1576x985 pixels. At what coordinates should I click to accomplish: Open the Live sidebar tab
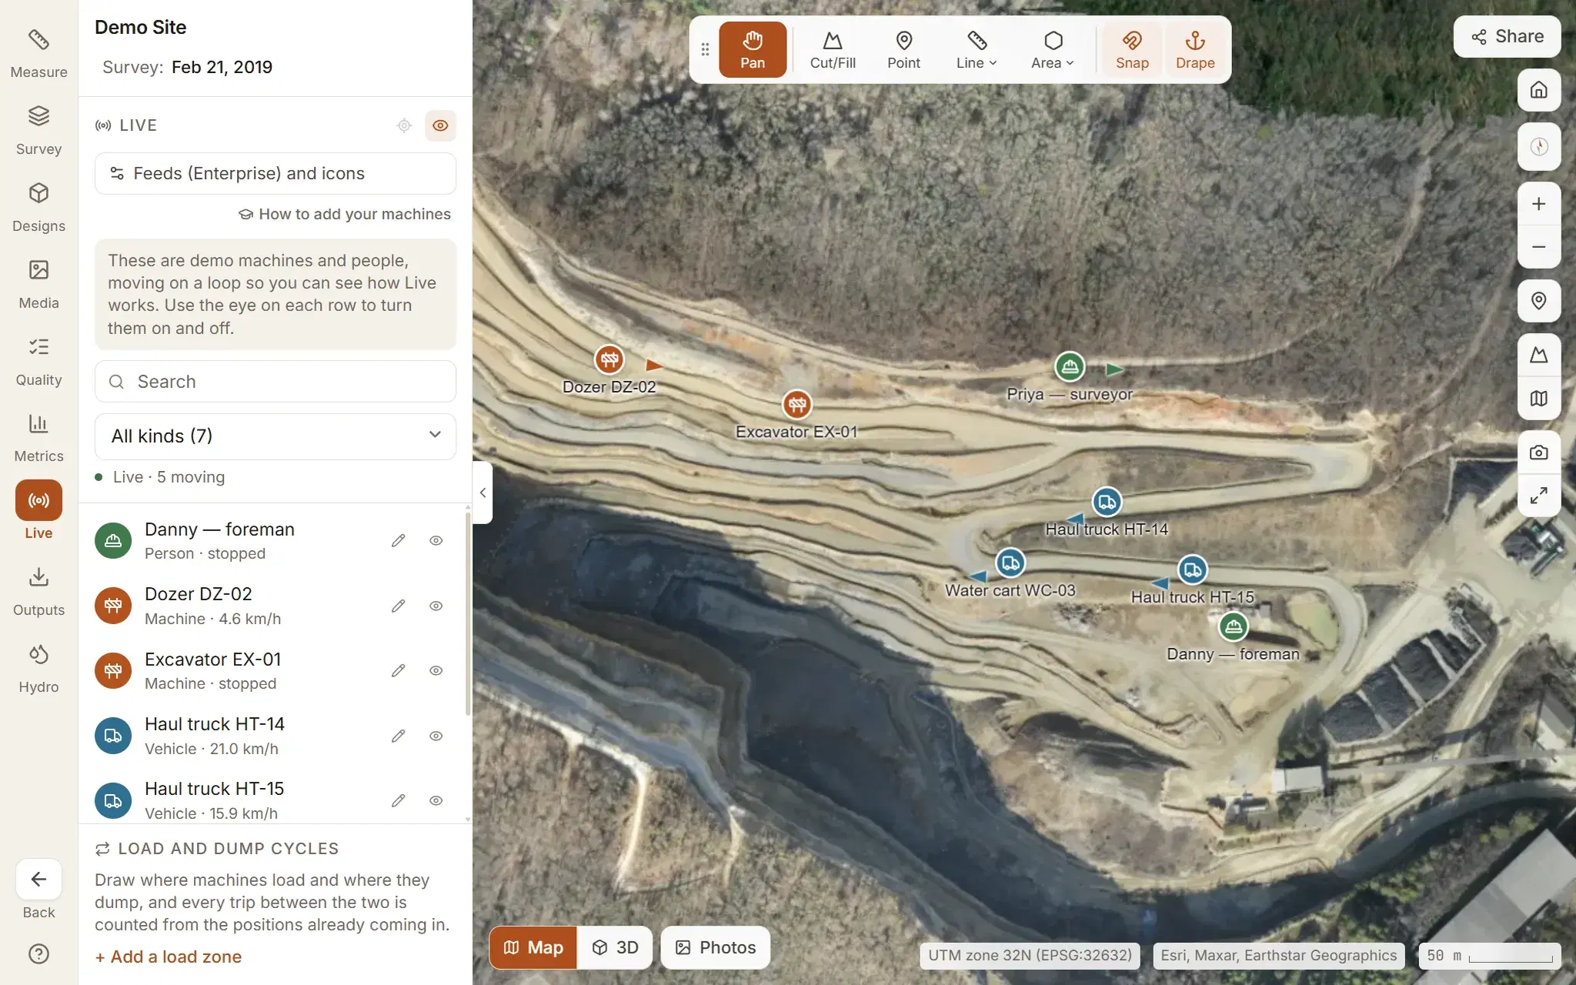click(x=38, y=510)
